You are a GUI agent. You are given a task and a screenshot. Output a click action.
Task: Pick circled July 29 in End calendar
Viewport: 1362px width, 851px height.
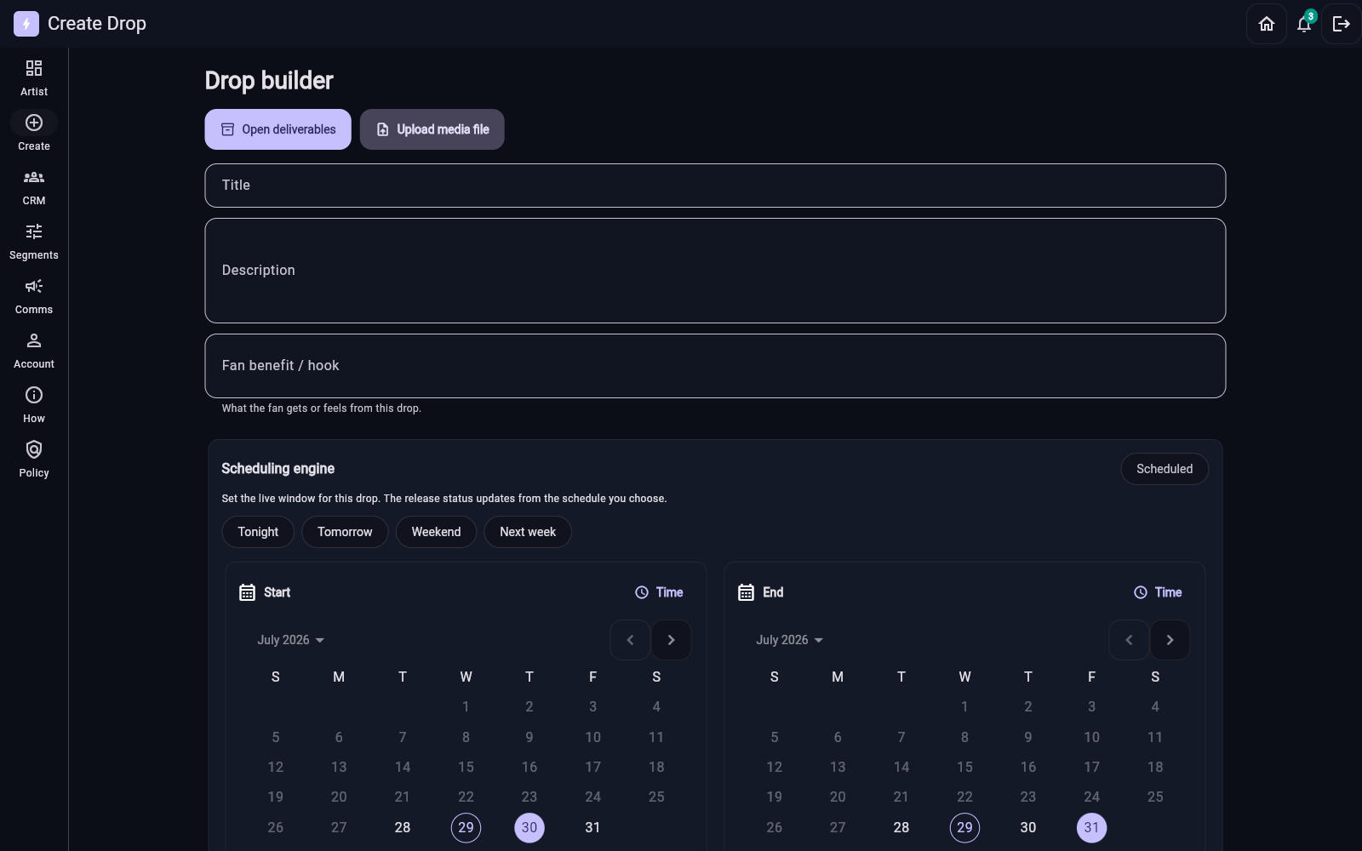(x=964, y=827)
